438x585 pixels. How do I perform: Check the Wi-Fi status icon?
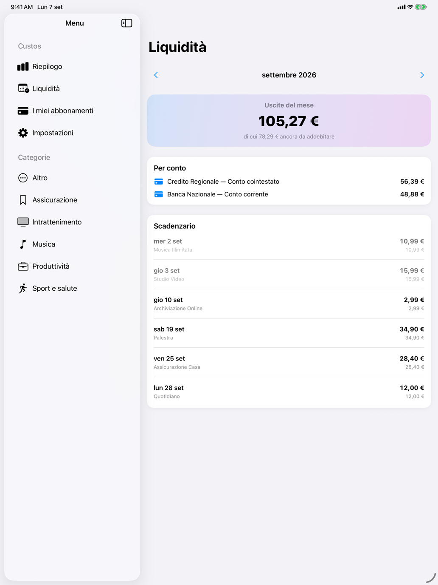click(x=410, y=7)
